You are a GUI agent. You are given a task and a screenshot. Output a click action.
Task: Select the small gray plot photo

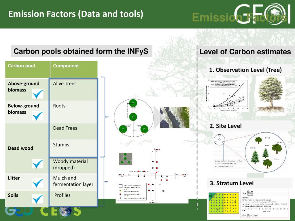[x=125, y=159]
